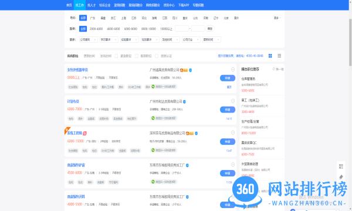Click blue verified badge on 4000-5500 card company
Image resolution: width=352 pixels, height=211 pixels.
[x=187, y=197]
